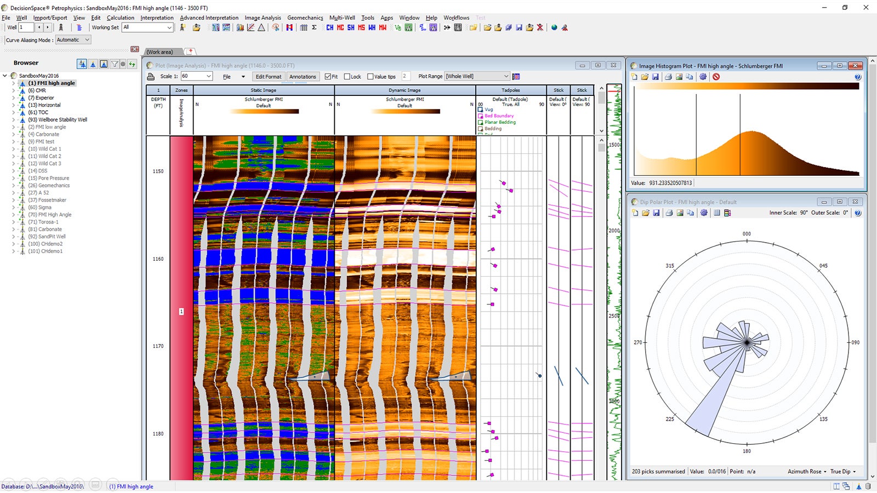Viewport: 877px width, 493px height.
Task: Click the green Ve toolbar icon
Action: click(x=398, y=27)
